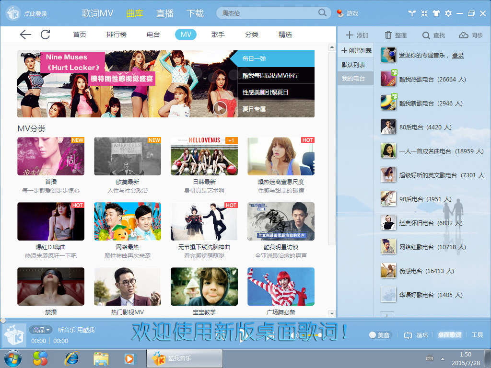Screen dimensions: 491x368
Task: Open the Windows Start button
Action: click(x=13, y=358)
